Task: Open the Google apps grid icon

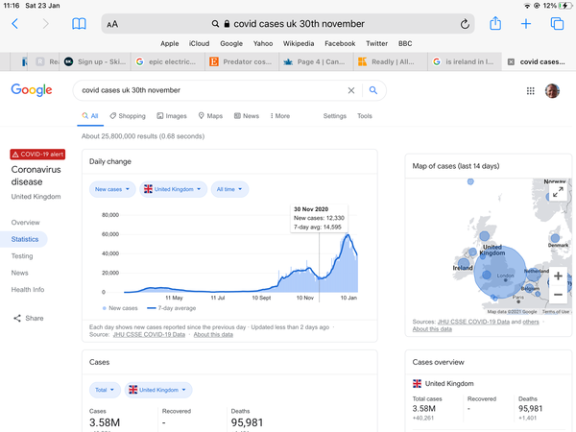Action: (531, 91)
